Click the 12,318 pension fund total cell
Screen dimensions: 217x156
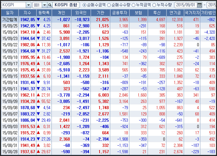pos(177,19)
